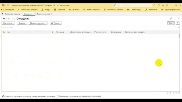Switch to Сотрудники tab
This screenshot has width=182, height=102.
(x=28, y=14)
